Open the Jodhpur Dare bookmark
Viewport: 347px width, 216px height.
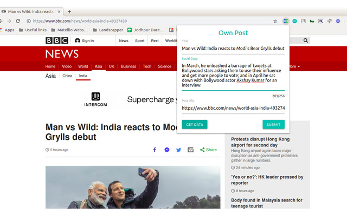[x=146, y=30]
